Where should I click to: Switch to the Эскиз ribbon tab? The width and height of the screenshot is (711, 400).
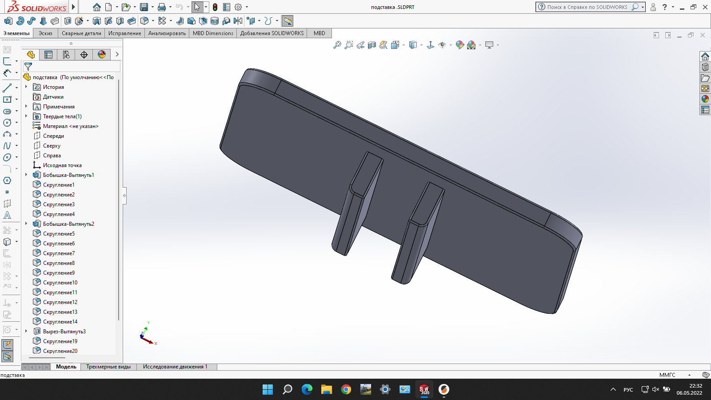(x=46, y=33)
